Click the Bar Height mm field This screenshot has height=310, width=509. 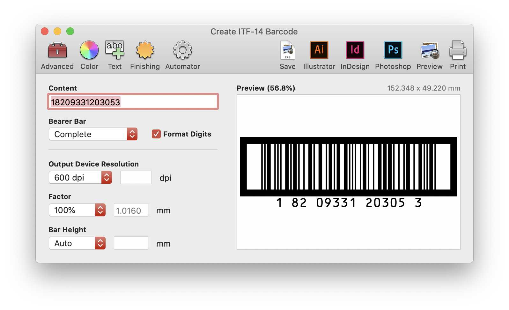tap(131, 243)
